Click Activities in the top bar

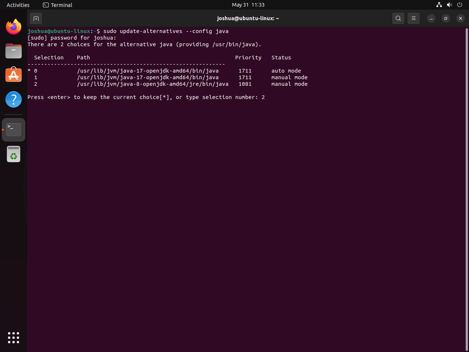pyautogui.click(x=18, y=5)
